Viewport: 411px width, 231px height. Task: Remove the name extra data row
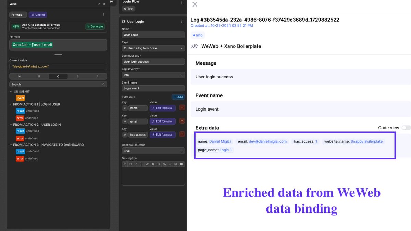coord(182,107)
